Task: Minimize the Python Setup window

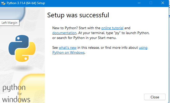Action: coord(139,3)
